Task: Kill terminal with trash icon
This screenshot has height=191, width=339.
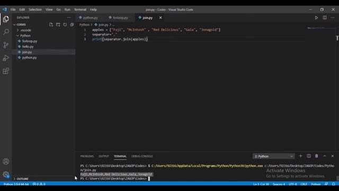Action: [317, 156]
